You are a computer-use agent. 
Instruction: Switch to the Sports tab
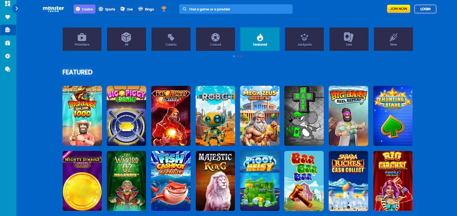107,9
